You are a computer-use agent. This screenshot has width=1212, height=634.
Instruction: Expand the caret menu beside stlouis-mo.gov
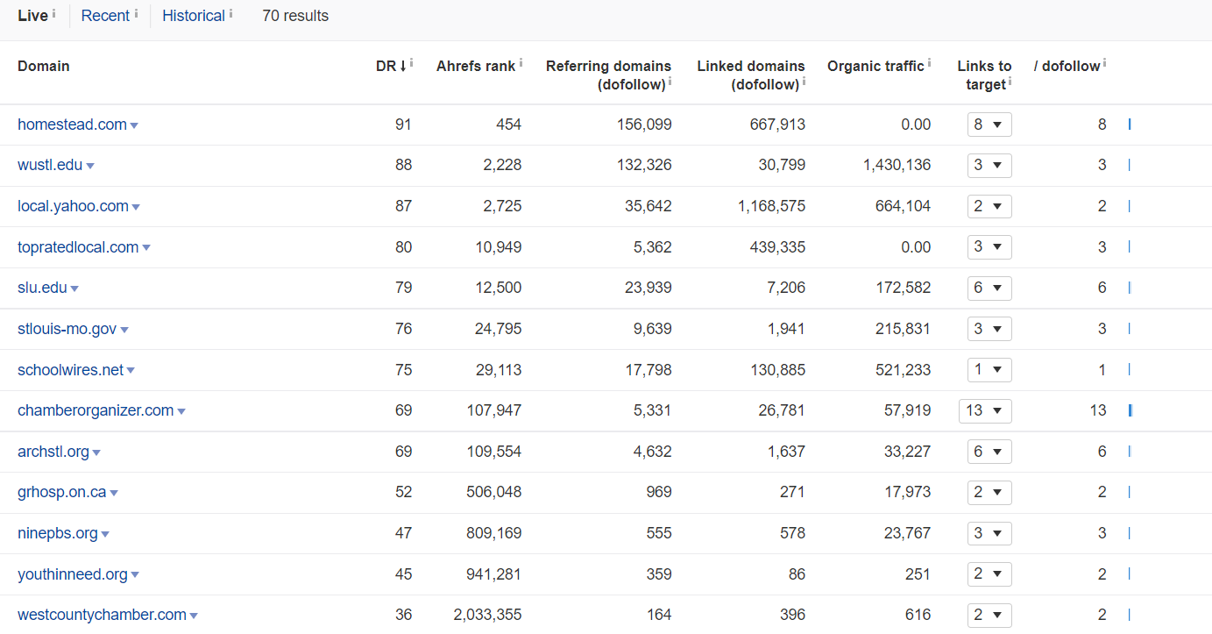(x=124, y=331)
